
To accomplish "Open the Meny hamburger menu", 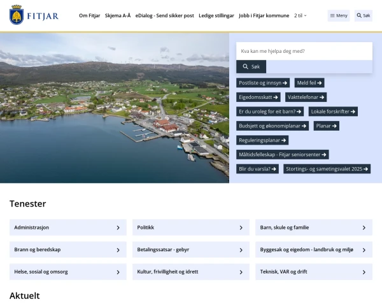I will (339, 15).
